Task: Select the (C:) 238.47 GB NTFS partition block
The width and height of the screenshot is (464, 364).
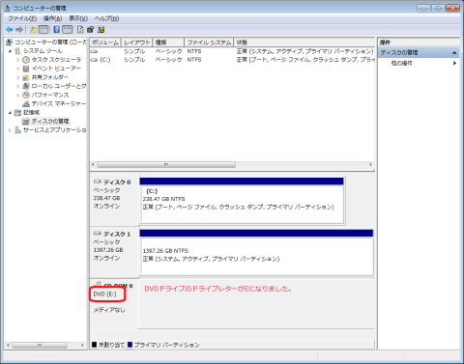Action: [x=242, y=204]
